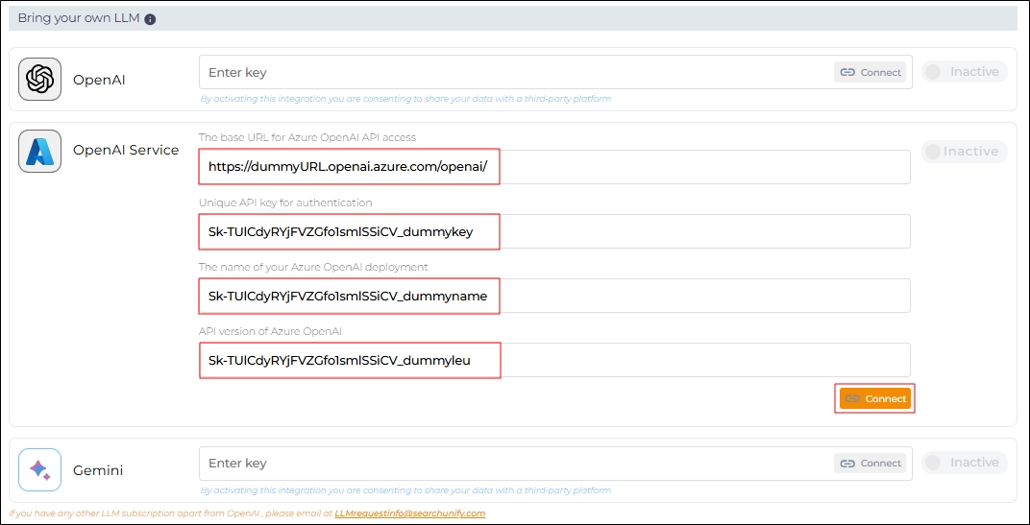Image resolution: width=1030 pixels, height=525 pixels.
Task: Click the OpenAI Service label text
Action: pos(126,150)
